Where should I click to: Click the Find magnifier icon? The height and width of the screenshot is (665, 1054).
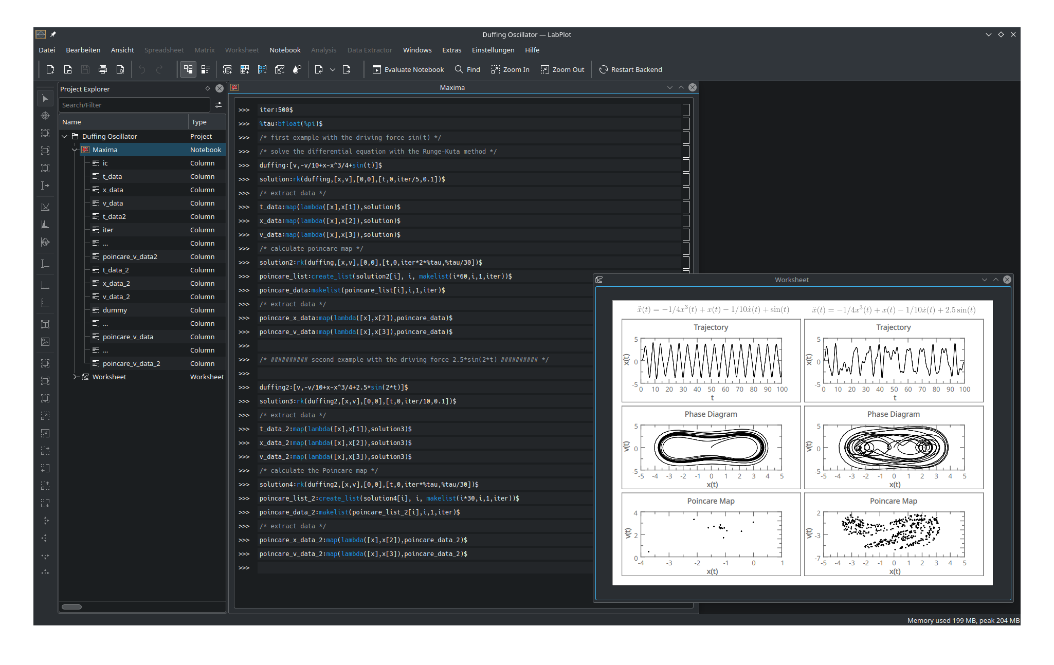point(459,69)
